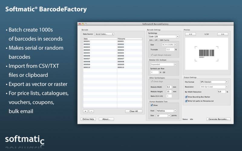Click the Data column header
The height and width of the screenshot is (151, 242).
point(100,39)
